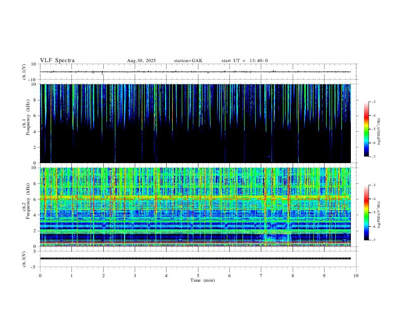Click the color bar beside the ch.2 spectrogram
Image resolution: width=401 pixels, height=309 pixels.
pyautogui.click(x=367, y=213)
